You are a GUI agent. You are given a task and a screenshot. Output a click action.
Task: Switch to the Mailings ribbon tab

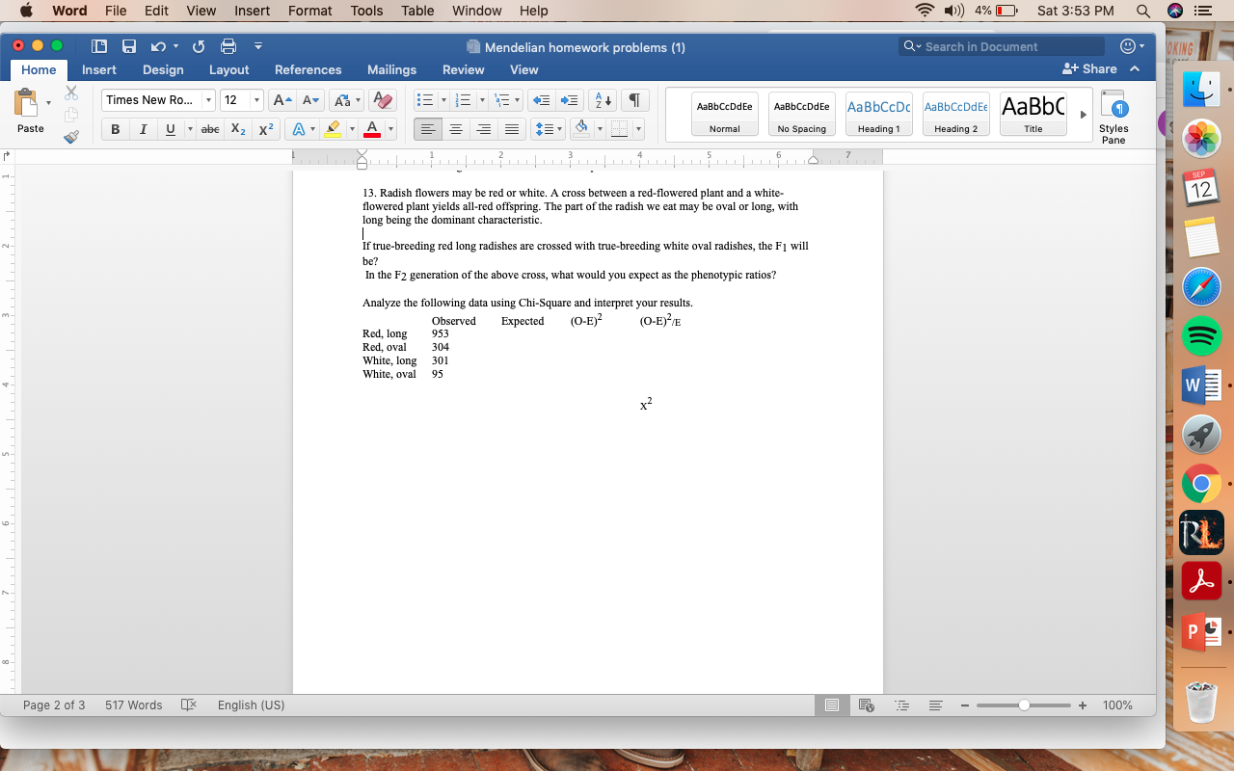(x=391, y=69)
